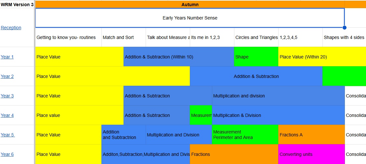Open the Reception link
The image size is (366, 164).
(11, 28)
